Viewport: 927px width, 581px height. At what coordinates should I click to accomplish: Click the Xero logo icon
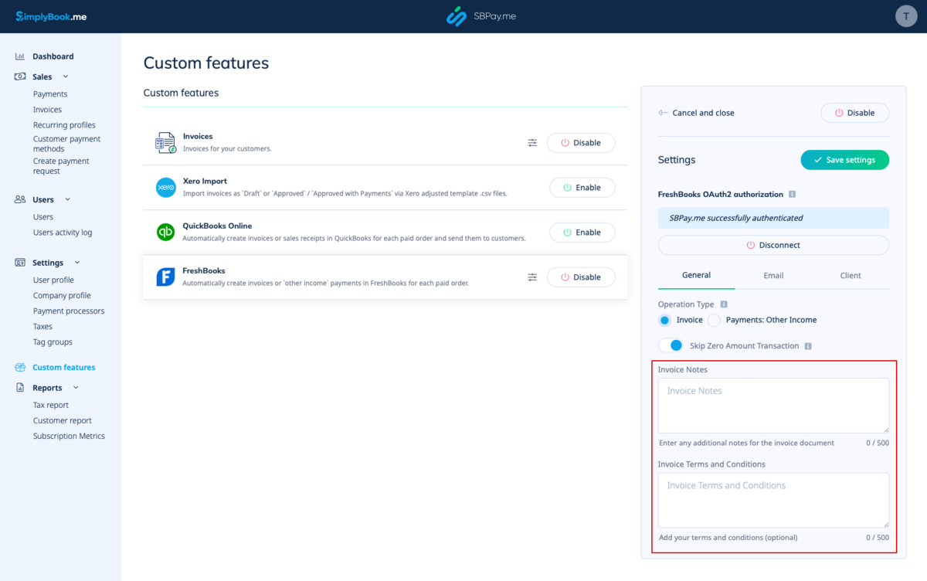coord(165,188)
